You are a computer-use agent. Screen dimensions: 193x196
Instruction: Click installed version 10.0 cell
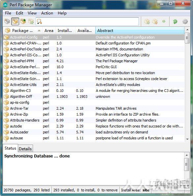point(60,67)
